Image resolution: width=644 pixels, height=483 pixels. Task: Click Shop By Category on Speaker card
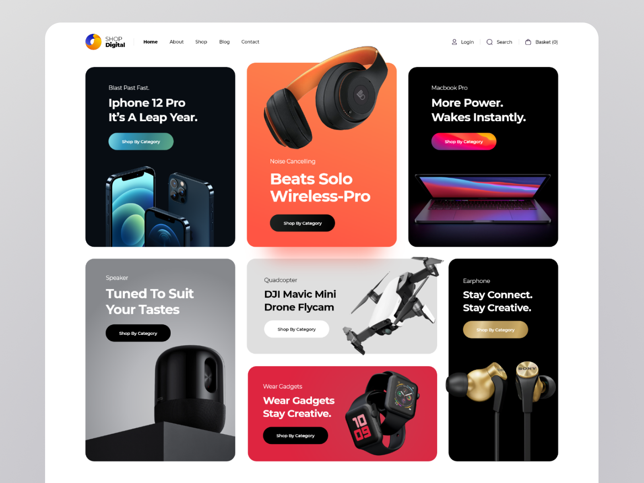(138, 333)
